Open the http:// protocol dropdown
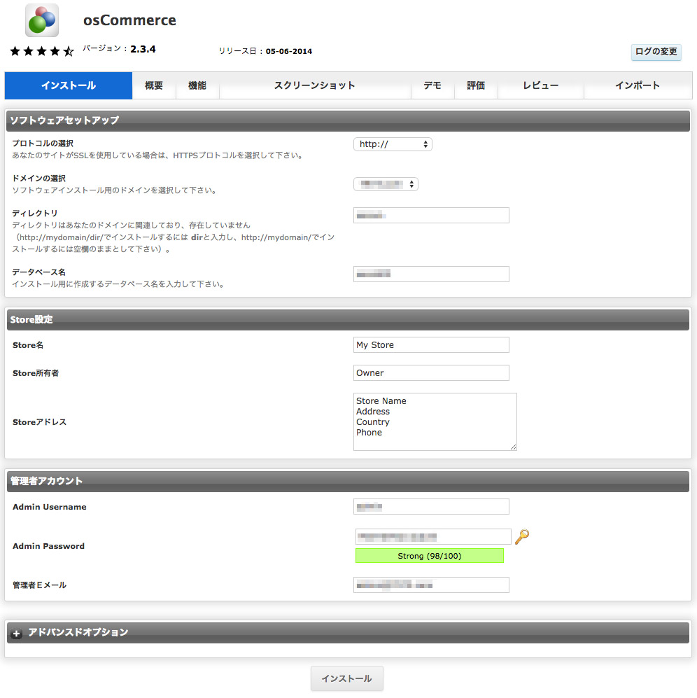This screenshot has height=698, width=697. coord(393,144)
